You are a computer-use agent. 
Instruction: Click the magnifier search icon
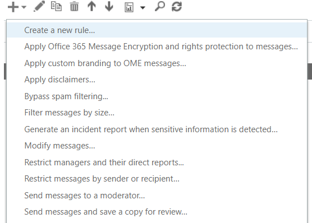160,6
